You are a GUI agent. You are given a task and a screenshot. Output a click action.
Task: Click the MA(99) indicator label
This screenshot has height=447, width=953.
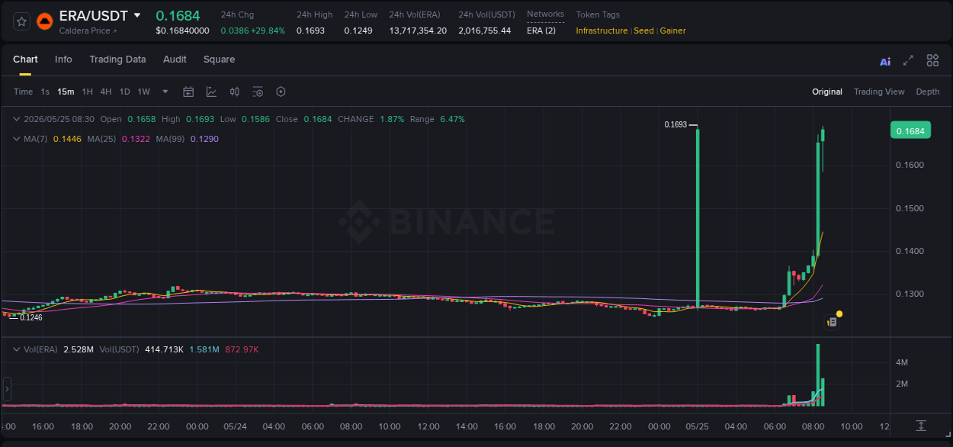pyautogui.click(x=170, y=139)
